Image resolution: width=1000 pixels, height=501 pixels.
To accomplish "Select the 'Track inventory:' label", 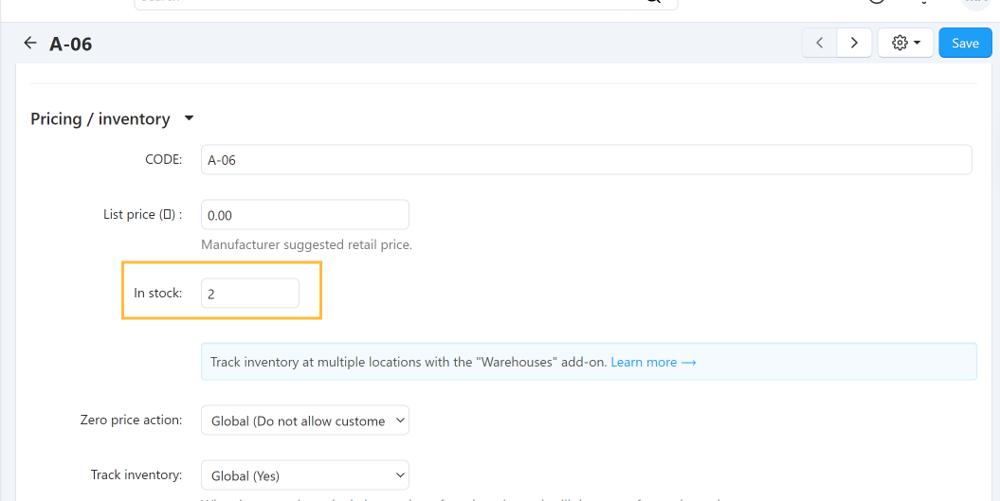I will (x=136, y=474).
